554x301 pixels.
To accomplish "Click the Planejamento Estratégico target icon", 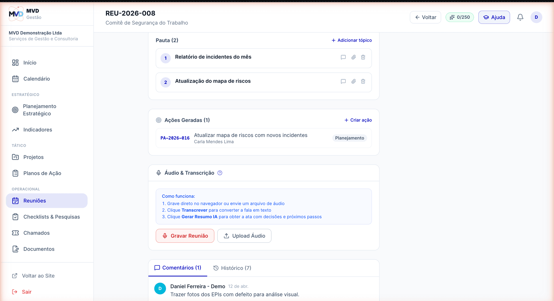I will [15, 110].
